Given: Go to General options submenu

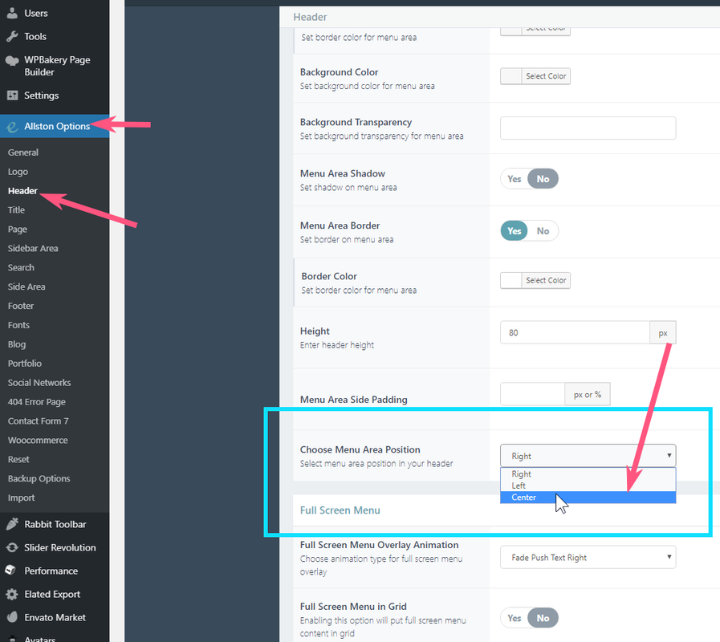Looking at the screenshot, I should (x=23, y=152).
